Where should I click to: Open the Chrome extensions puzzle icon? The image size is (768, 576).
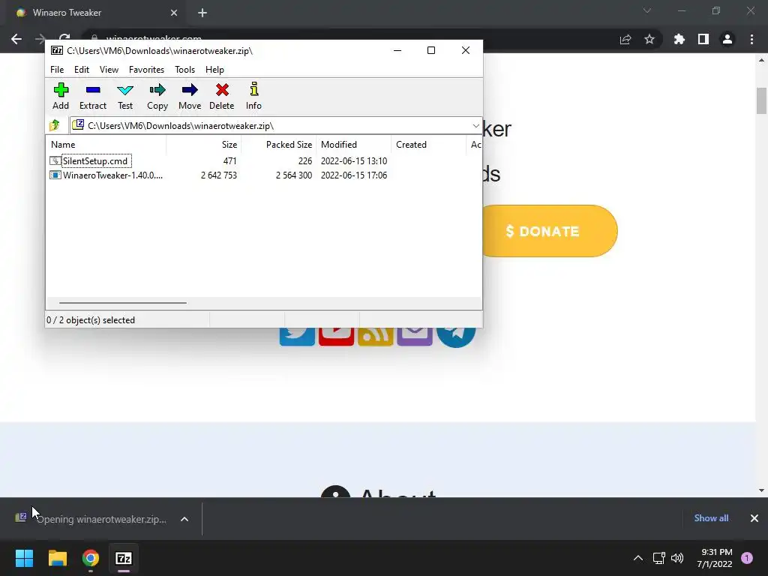coord(679,39)
